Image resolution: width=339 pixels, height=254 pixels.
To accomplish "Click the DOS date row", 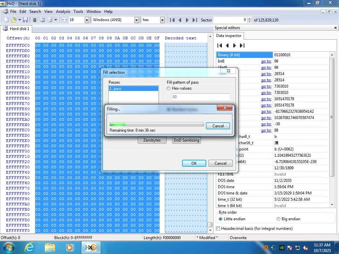I will coord(273,181).
